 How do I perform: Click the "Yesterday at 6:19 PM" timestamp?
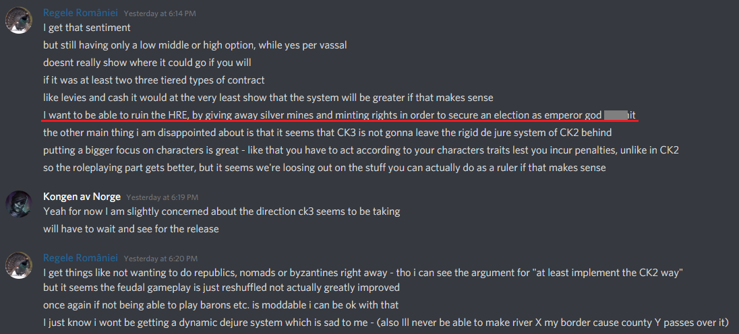pyautogui.click(x=162, y=197)
